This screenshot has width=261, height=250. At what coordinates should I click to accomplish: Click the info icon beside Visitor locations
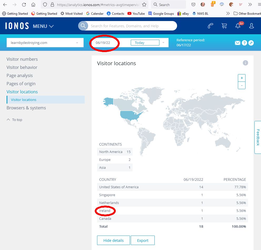[x=245, y=63]
